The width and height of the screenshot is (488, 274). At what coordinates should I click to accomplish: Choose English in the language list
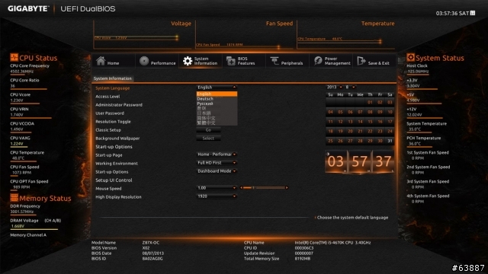(217, 94)
